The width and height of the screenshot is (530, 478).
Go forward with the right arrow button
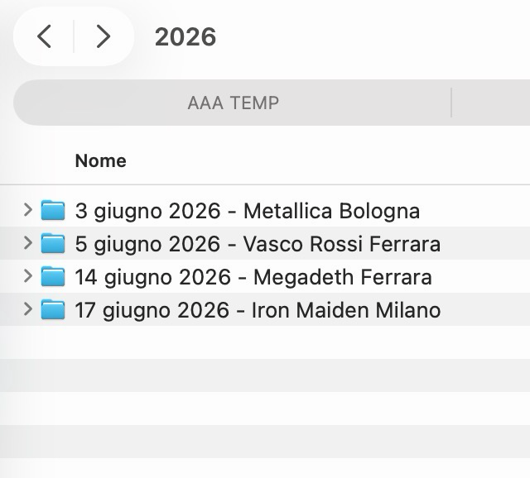103,36
